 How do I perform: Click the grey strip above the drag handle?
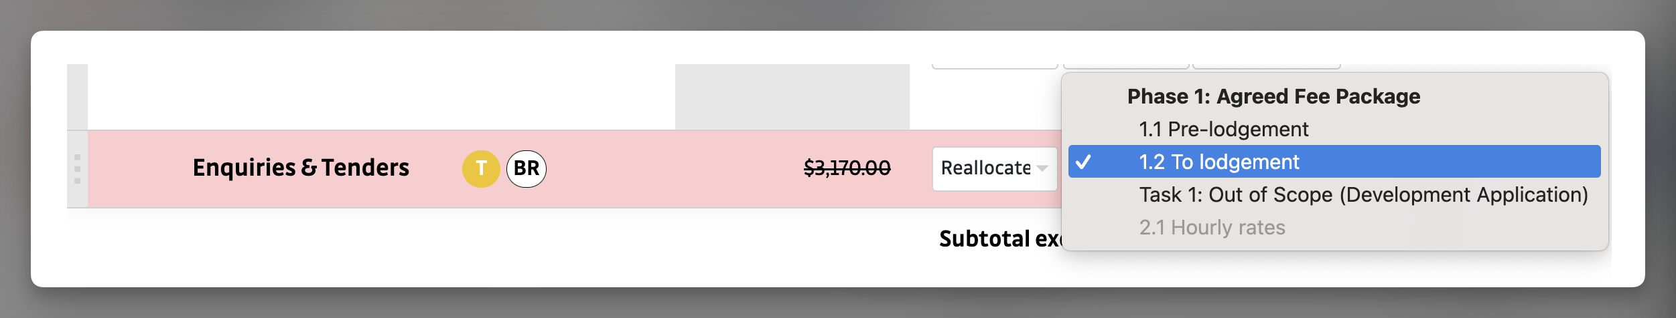(77, 96)
